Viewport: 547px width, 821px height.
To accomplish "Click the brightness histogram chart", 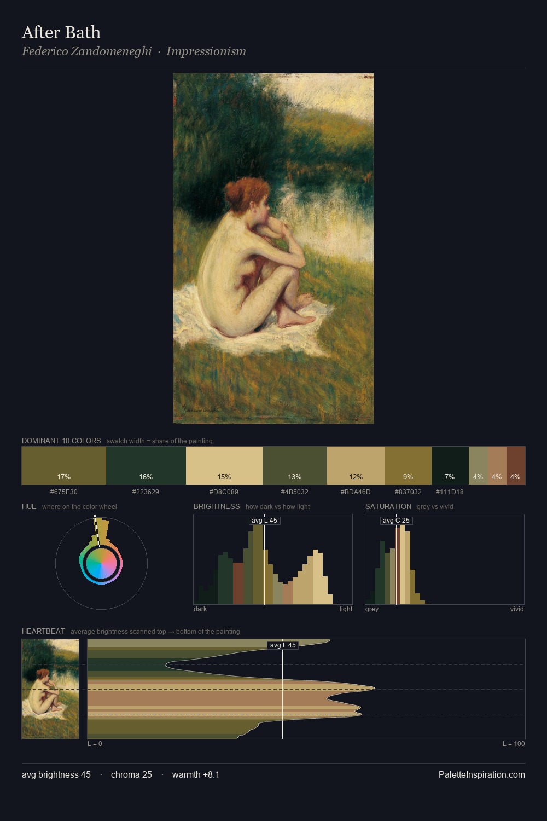I will tap(273, 559).
